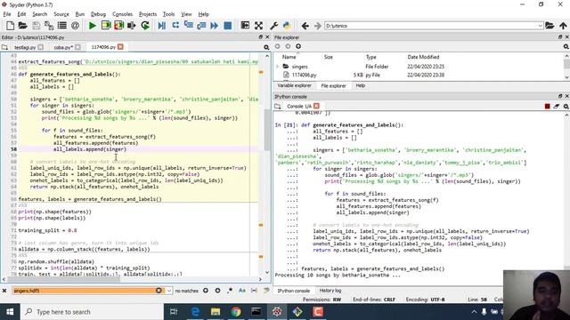Toggle whole words search option
Image resolution: width=570 pixels, height=320 pixels.
(x=254, y=291)
